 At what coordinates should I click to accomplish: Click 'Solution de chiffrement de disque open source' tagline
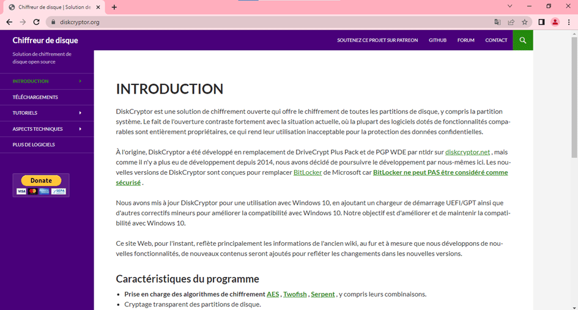click(42, 58)
